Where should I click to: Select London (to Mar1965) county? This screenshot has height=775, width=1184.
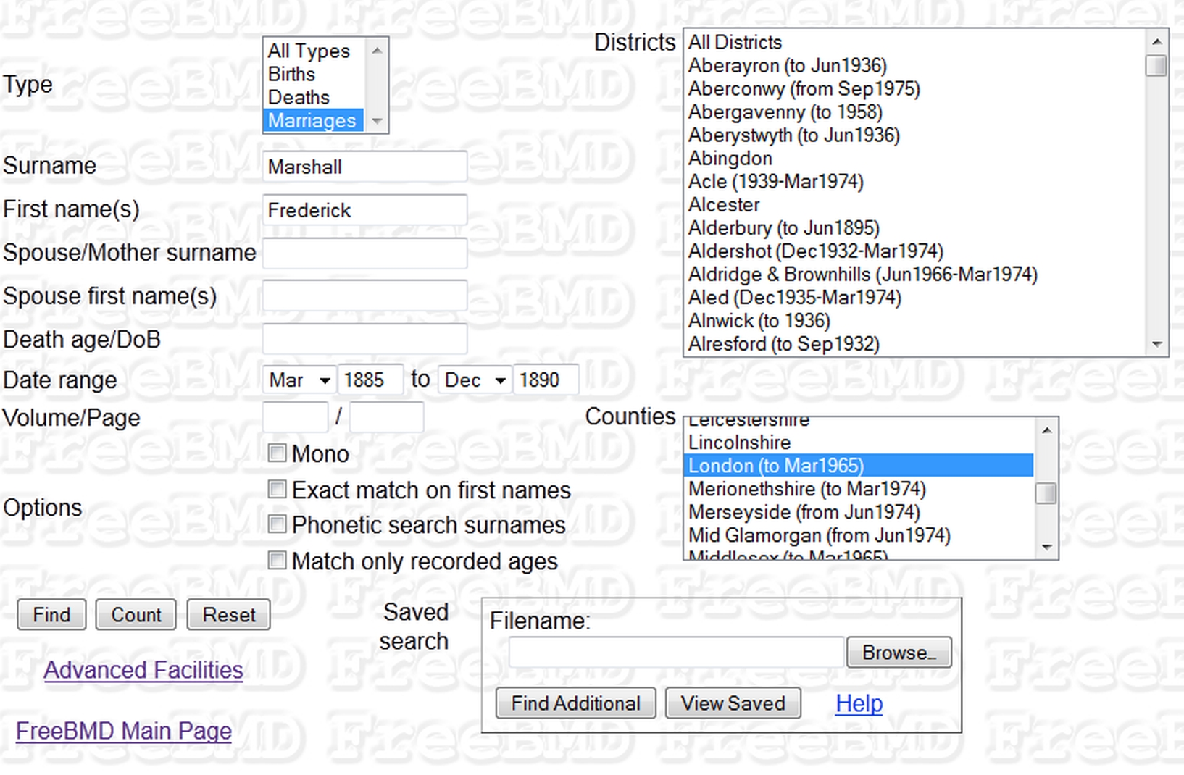tap(859, 465)
